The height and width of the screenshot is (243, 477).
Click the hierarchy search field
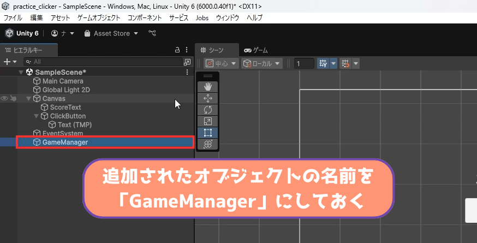103,62
